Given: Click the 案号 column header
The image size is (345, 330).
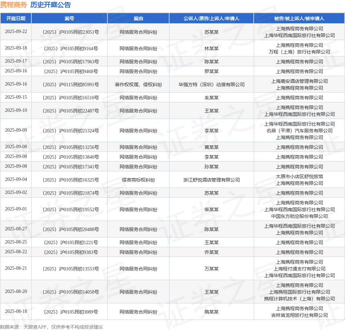Looking at the screenshot, I should (x=69, y=19).
